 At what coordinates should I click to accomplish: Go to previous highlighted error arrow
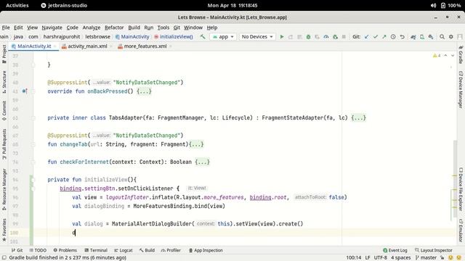click(x=445, y=55)
